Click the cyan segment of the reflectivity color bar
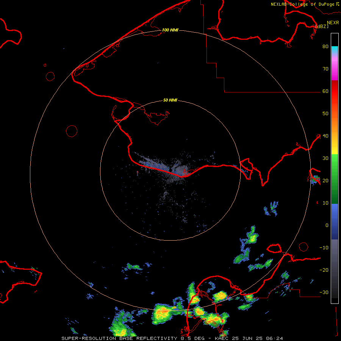 [335, 50]
